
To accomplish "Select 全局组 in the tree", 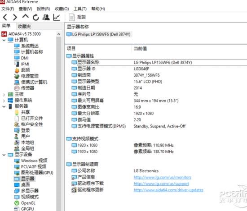I will [x=24, y=148].
